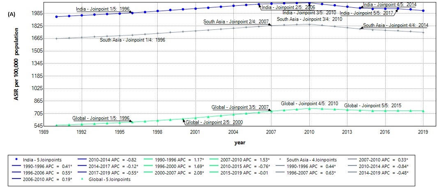The image size is (437, 192).
Task: Click the 'India - Joinpoint 4/5: 2014' annotation
Action: point(390,5)
